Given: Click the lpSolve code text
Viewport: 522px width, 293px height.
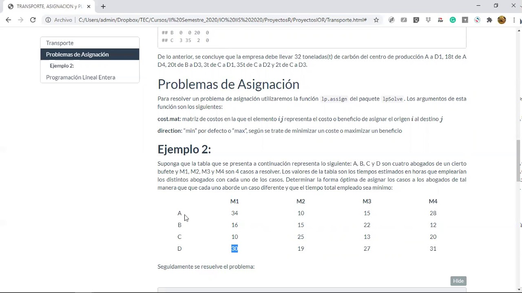Looking at the screenshot, I should [x=392, y=99].
